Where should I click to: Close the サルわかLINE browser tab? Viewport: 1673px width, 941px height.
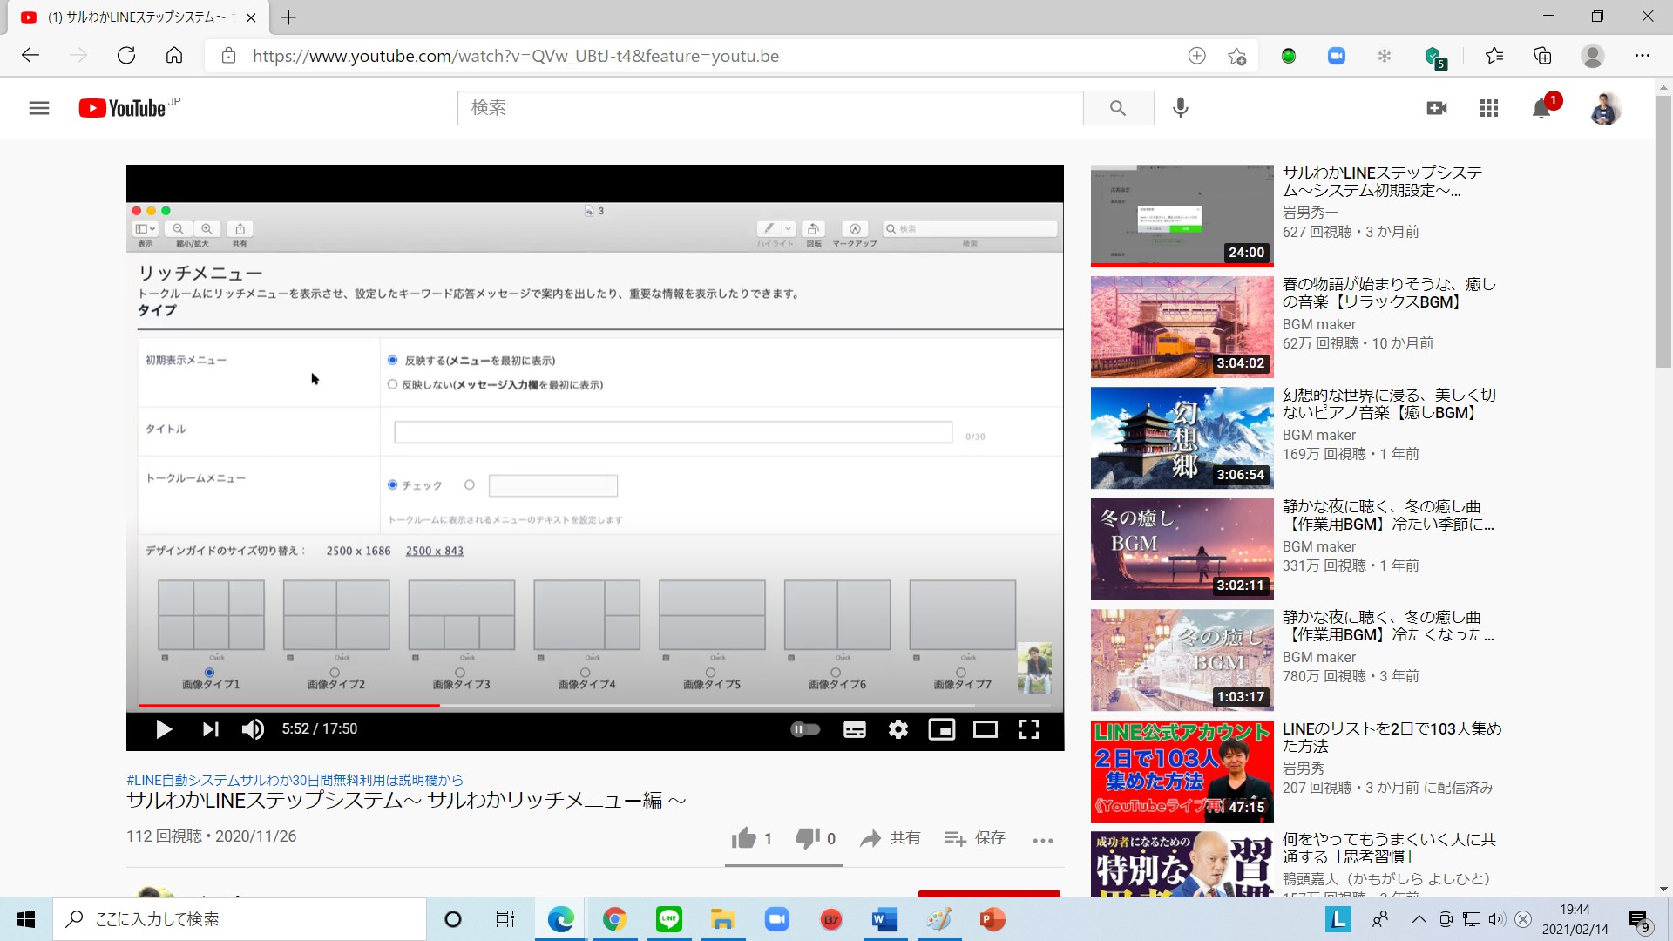pos(251,17)
